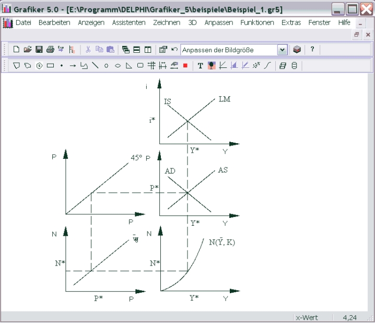Click the red square stop button

[185, 66]
